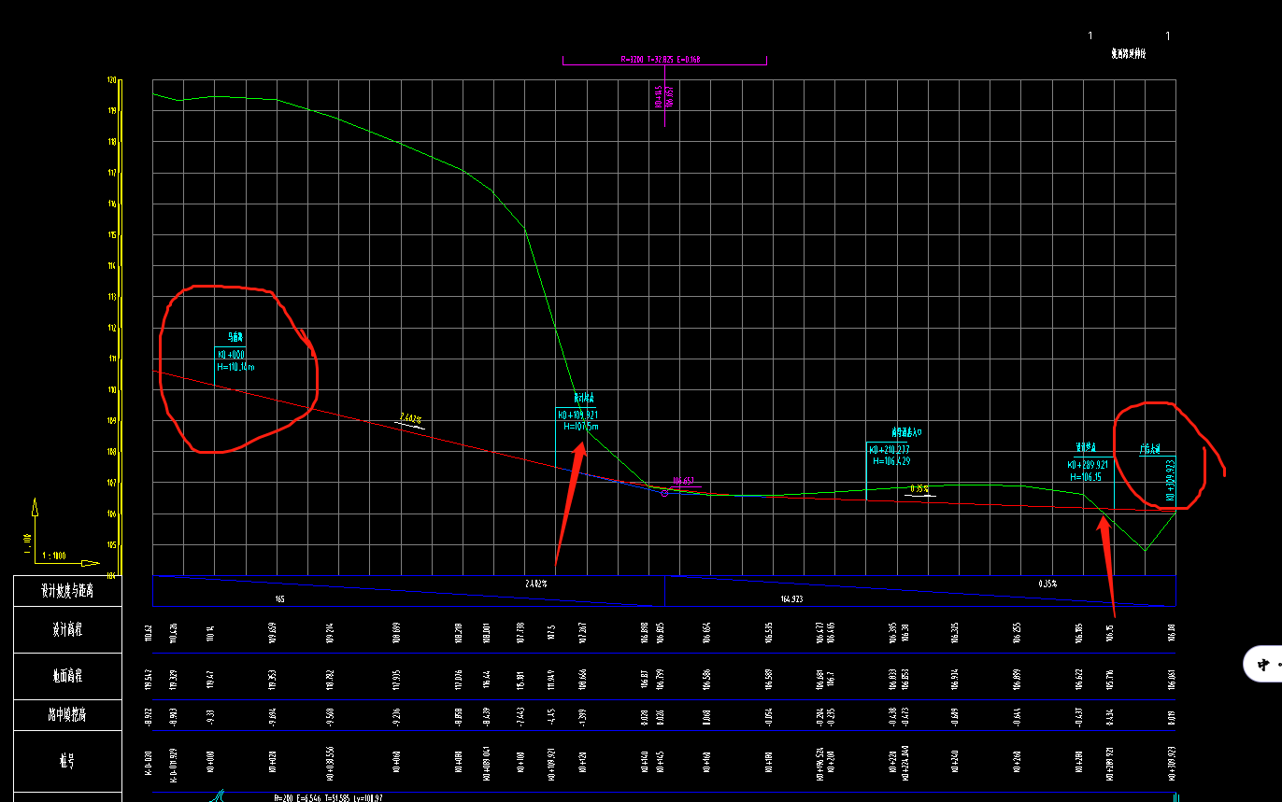The image size is (1282, 802).
Task: Select the 路中填挖高 row header
Action: pyautogui.click(x=67, y=715)
